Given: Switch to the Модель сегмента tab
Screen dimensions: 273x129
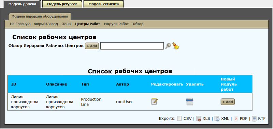Looking at the screenshot, I should (x=104, y=4).
